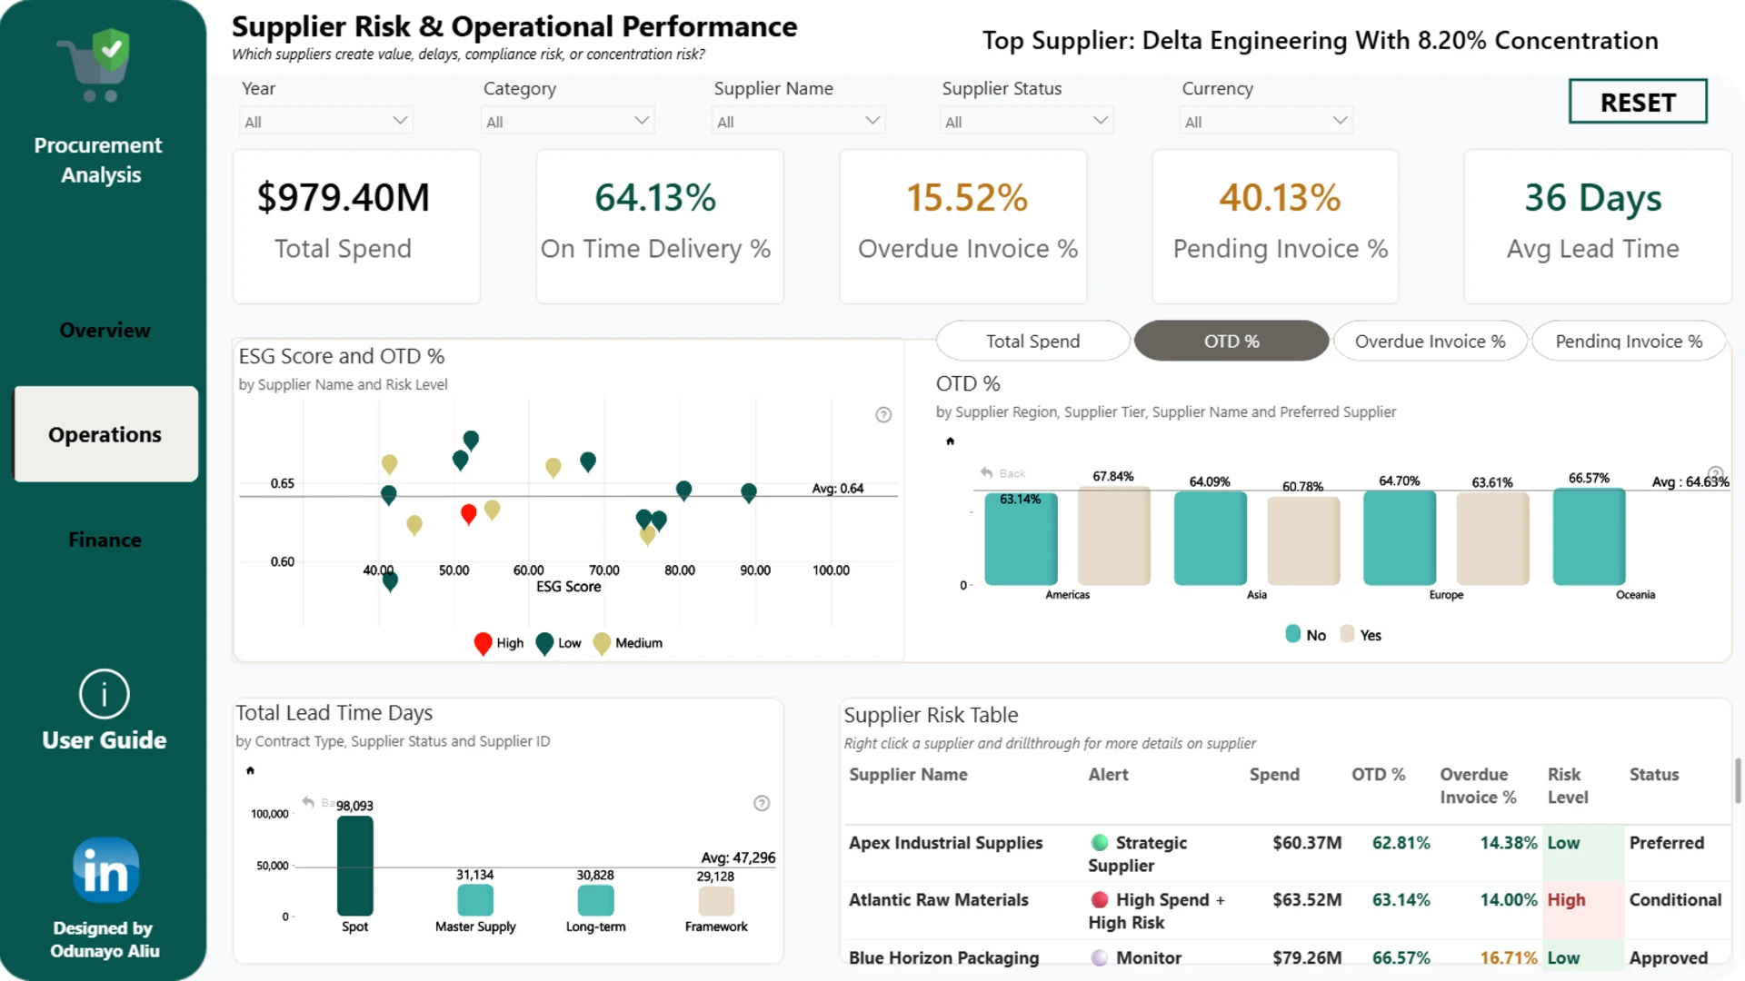Select the Yes legend swatch in OTD chart
This screenshot has height=981, width=1745.
click(1347, 634)
